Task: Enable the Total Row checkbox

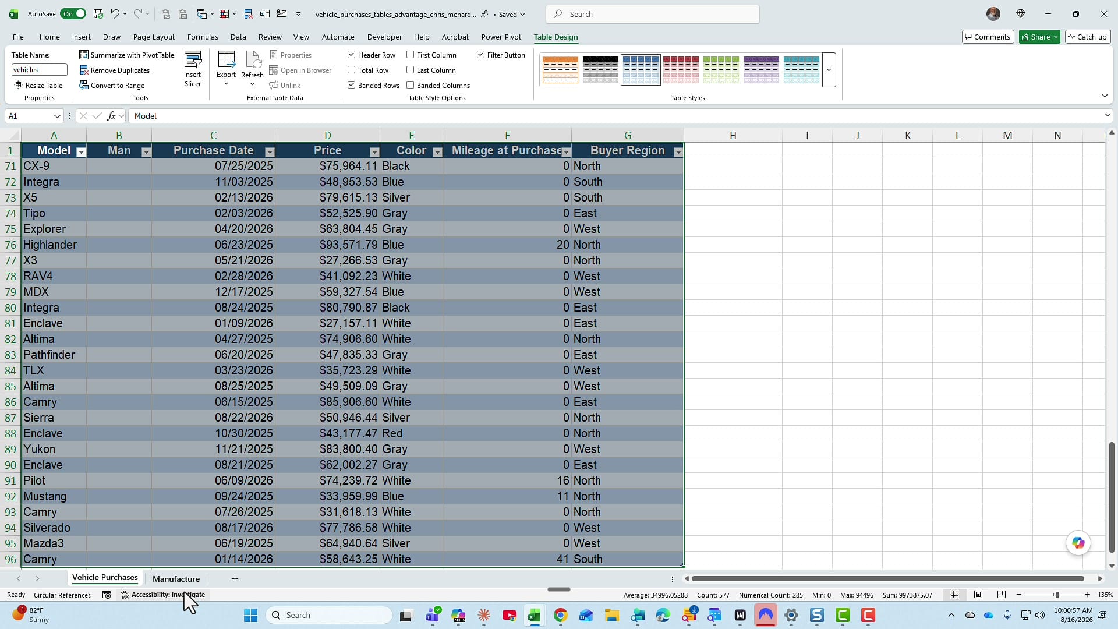Action: [352, 70]
